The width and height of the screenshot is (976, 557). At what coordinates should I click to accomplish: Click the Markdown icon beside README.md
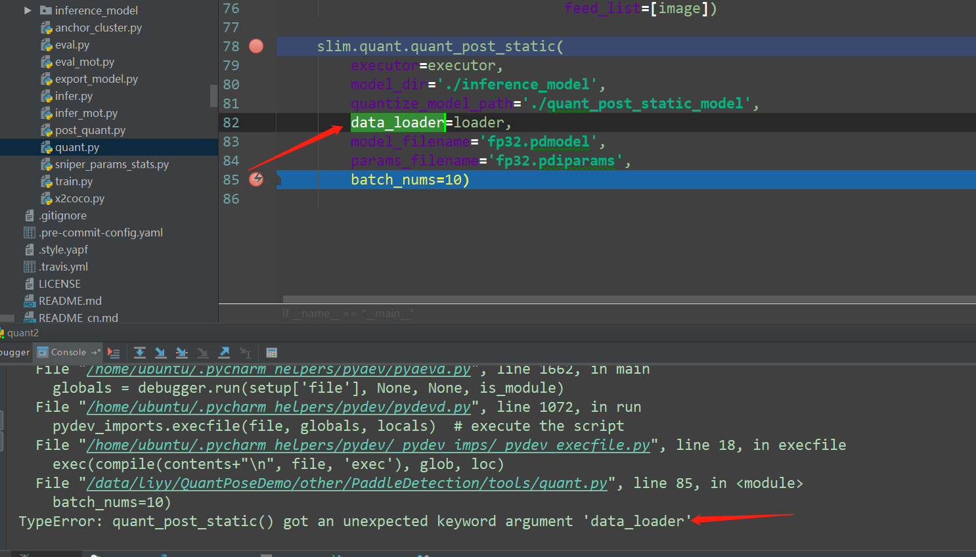tap(30, 301)
